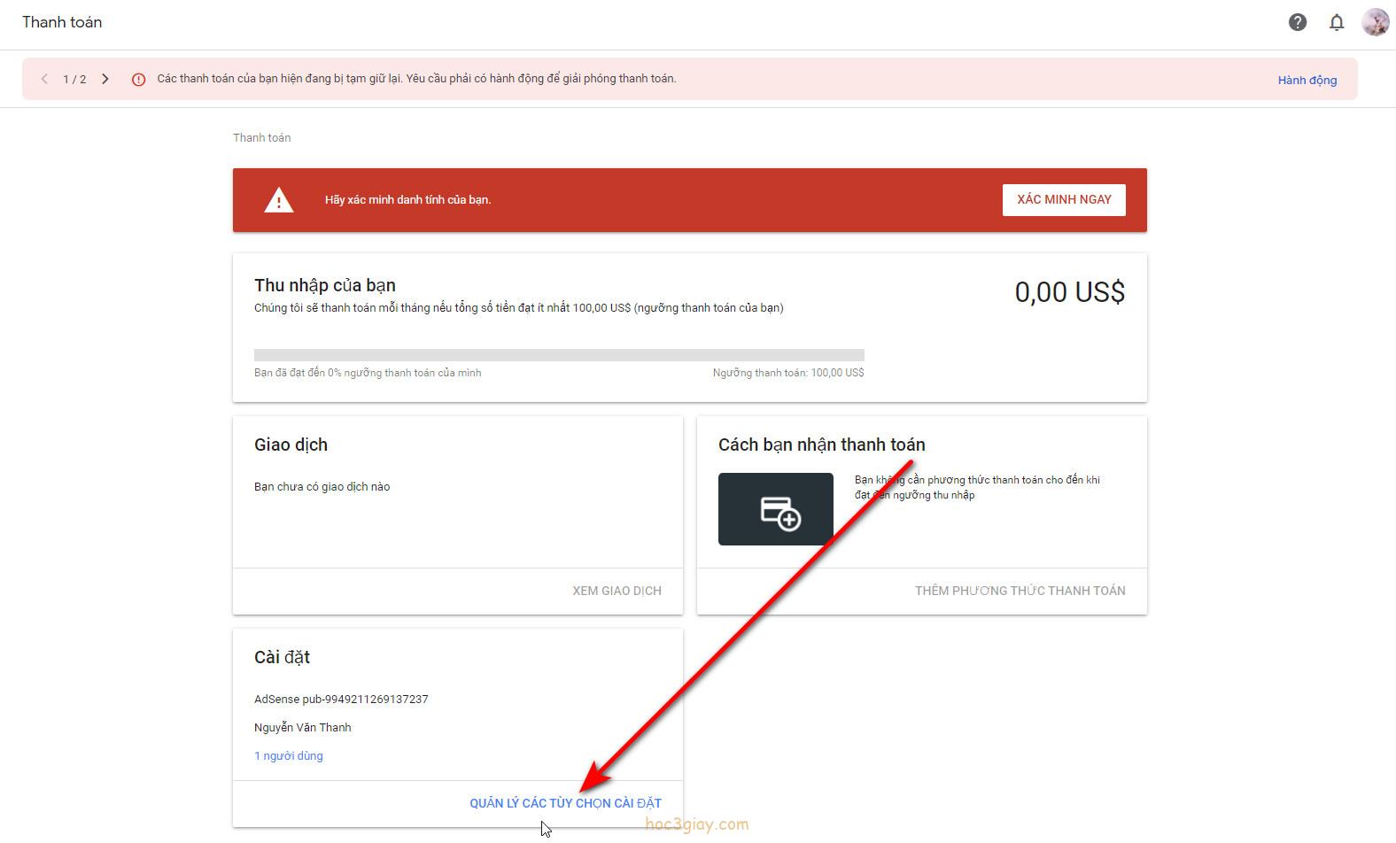Click the 1 người dùng link
The height and width of the screenshot is (843, 1396).
point(289,755)
